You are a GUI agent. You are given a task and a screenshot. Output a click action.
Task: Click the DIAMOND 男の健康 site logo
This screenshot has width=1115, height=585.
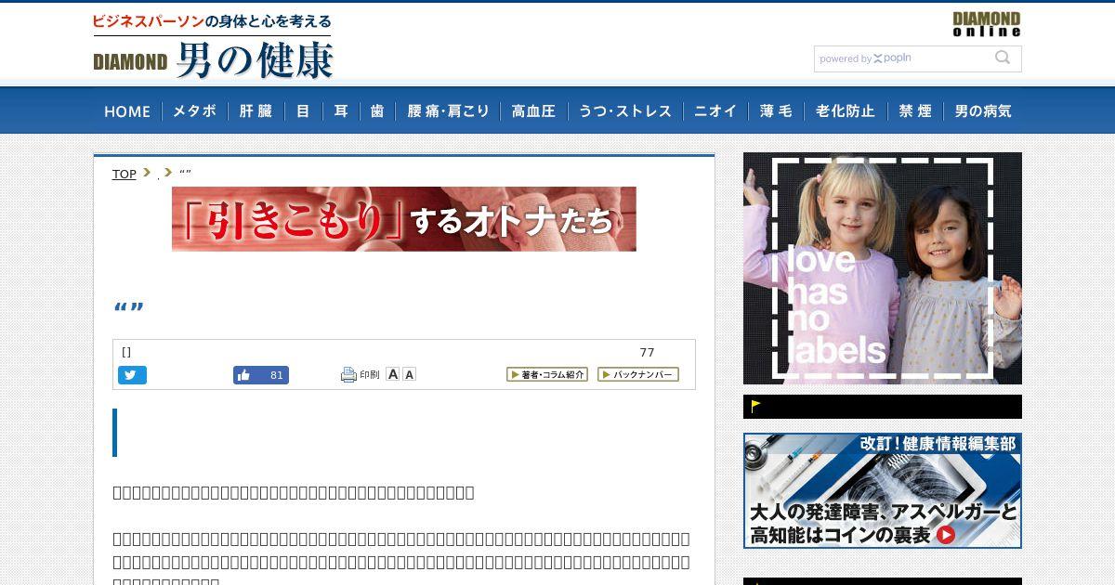click(x=213, y=60)
